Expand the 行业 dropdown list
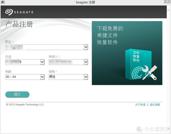Viewport: 171px width, 134px height. pyautogui.click(x=42, y=62)
